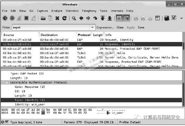
Task: Close the capture file with X icon
Action: pos(57,18)
